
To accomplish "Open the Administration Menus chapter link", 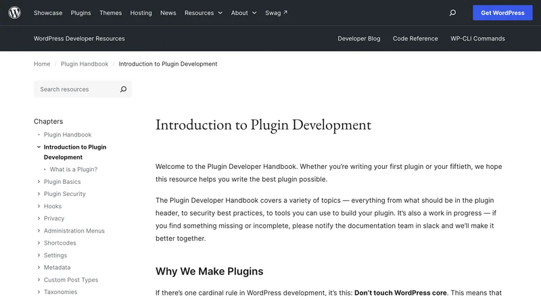I will 74,230.
